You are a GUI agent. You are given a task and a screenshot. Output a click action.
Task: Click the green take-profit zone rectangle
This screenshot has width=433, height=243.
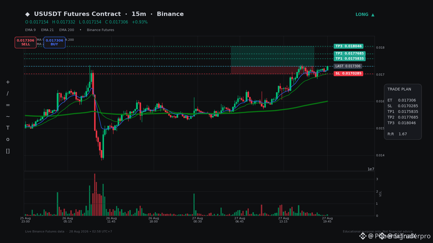click(x=273, y=56)
